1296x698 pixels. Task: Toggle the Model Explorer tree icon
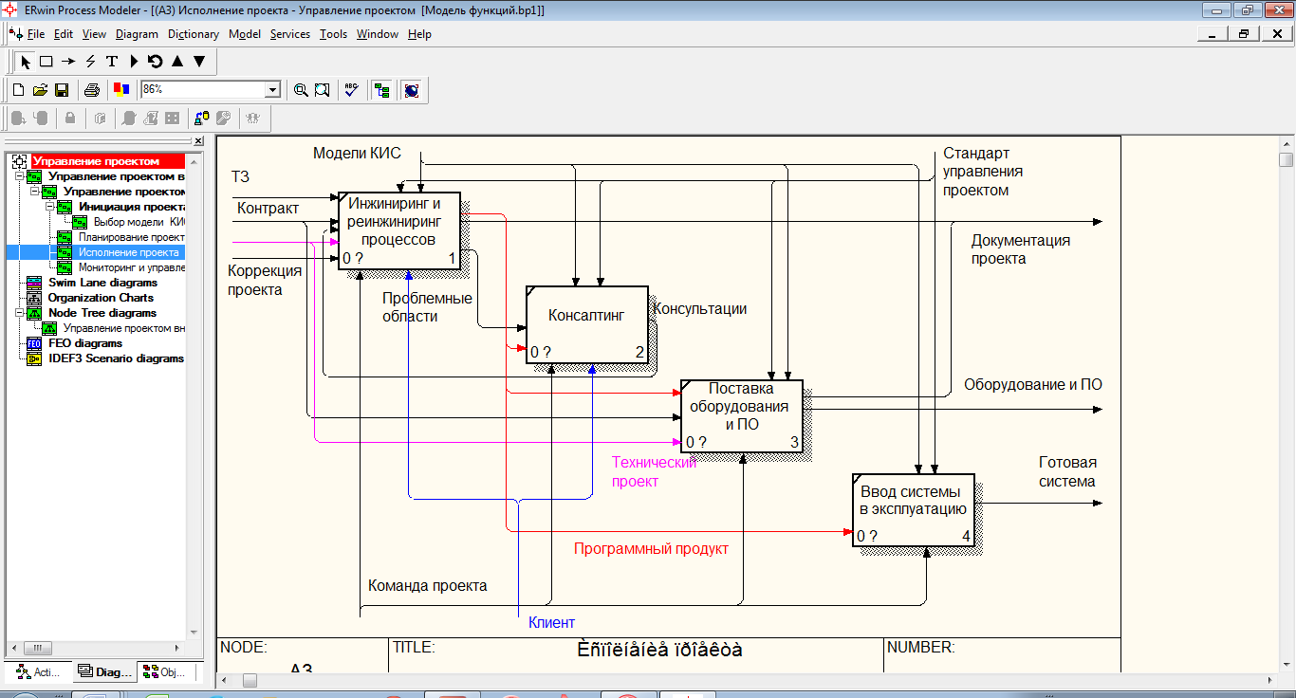click(x=382, y=90)
